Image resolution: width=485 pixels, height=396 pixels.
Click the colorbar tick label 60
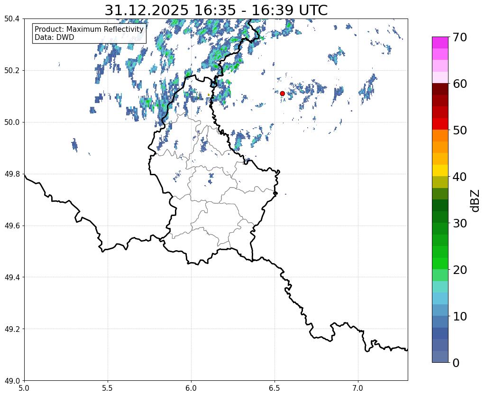460,84
